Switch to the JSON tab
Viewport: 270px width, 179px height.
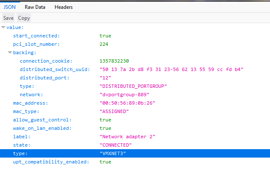(10, 7)
